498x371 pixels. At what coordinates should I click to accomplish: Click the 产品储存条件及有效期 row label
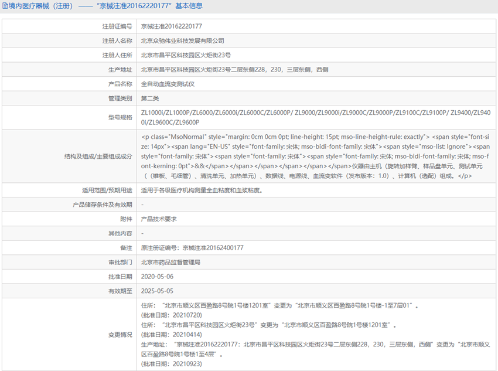(102, 205)
